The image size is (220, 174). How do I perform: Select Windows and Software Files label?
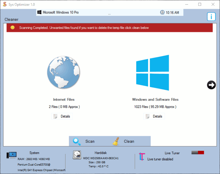pyautogui.click(x=155, y=99)
